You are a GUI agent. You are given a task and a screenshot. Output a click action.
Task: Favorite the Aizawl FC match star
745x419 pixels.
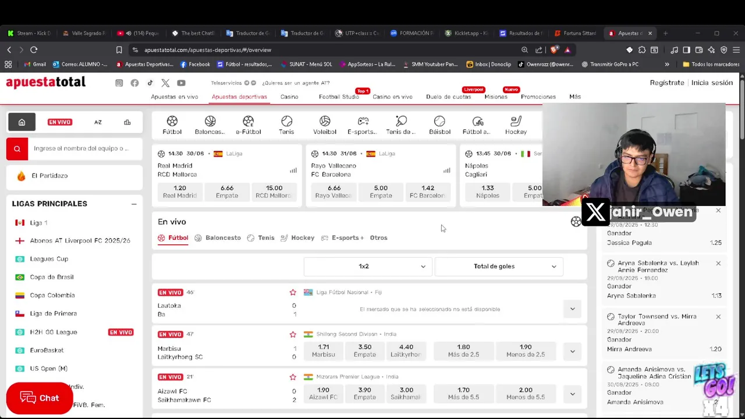(x=293, y=377)
